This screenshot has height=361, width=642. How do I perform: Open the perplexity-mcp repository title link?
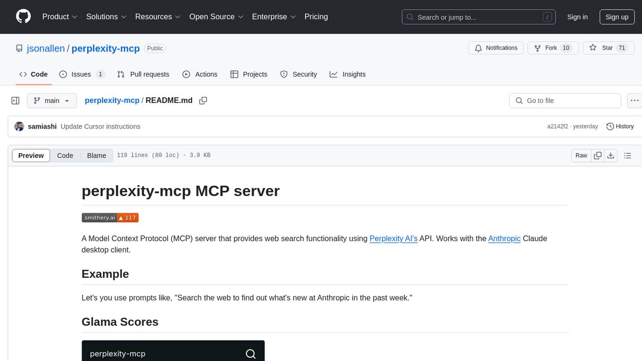click(106, 48)
